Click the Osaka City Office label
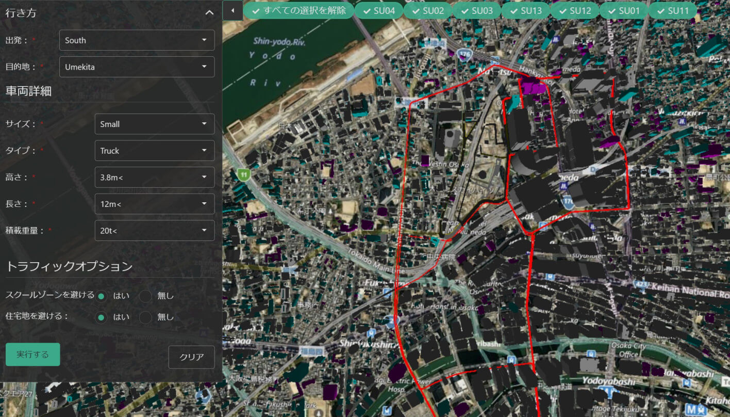Viewport: 730px width, 417px height. click(628, 350)
